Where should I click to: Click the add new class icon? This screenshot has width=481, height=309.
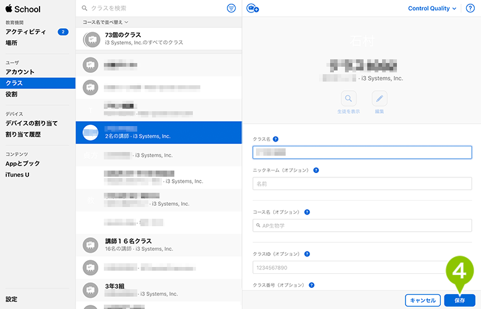pyautogui.click(x=252, y=8)
